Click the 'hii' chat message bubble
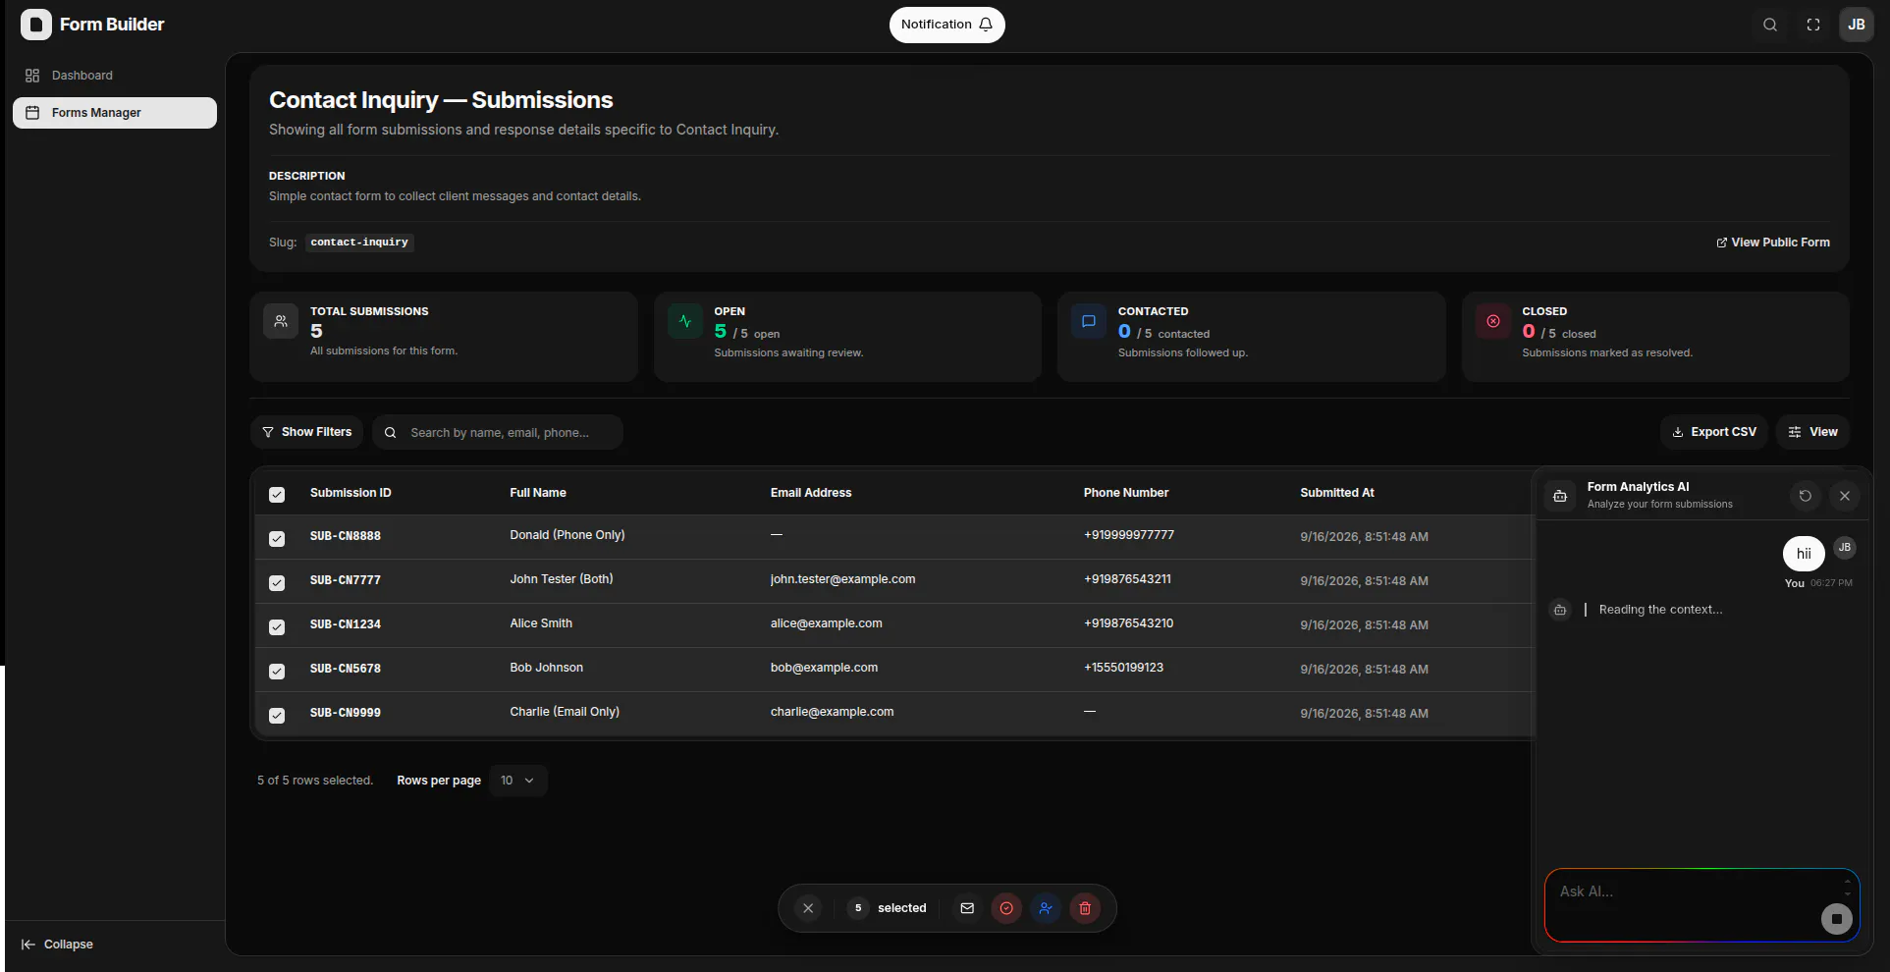The image size is (1890, 972). pyautogui.click(x=1804, y=554)
